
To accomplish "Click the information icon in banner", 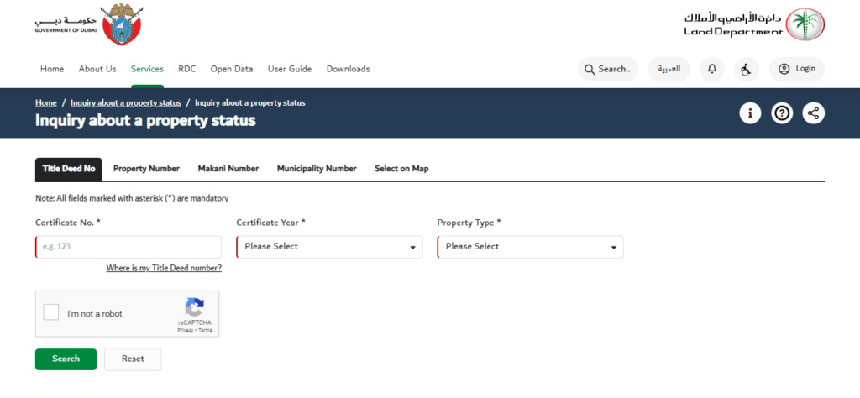I will pos(750,113).
